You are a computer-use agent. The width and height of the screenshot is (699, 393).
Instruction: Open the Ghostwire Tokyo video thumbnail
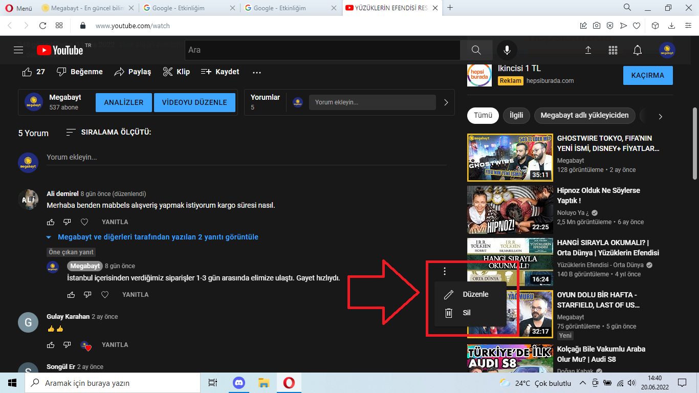(510, 158)
